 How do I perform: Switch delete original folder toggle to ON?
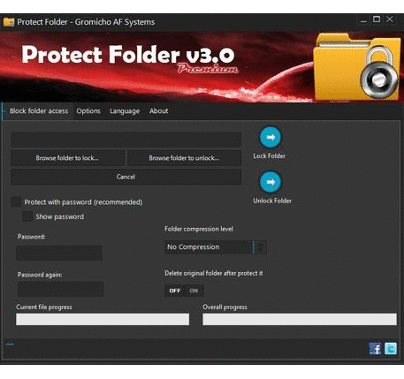(194, 291)
